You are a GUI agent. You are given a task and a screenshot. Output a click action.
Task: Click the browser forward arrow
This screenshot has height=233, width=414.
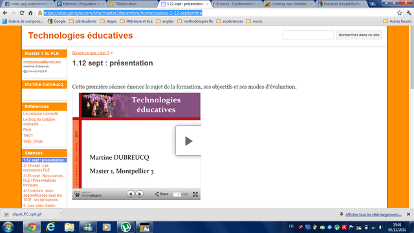click(14, 13)
